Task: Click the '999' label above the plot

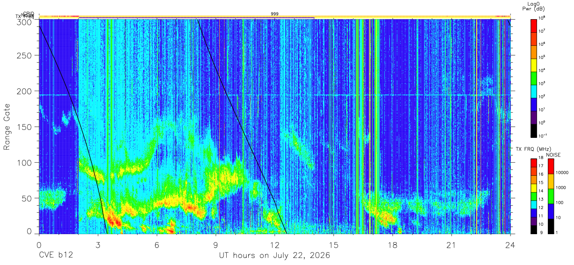Action: pos(274,14)
